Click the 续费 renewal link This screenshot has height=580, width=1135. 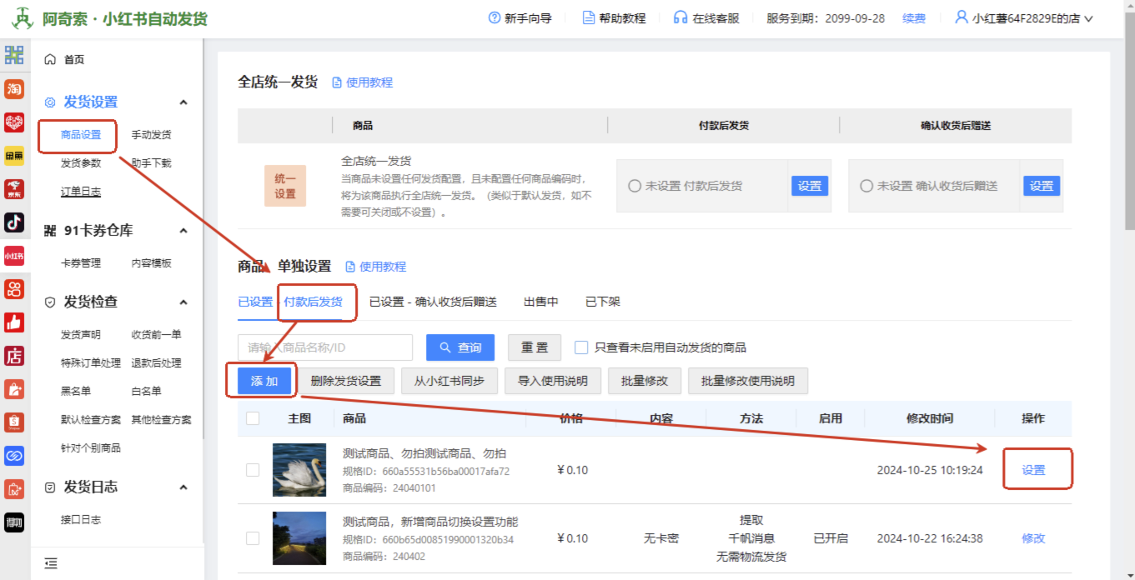click(x=913, y=18)
